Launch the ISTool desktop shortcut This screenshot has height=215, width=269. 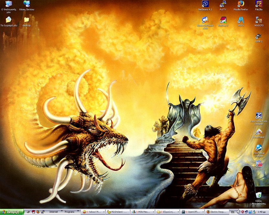coord(259,165)
